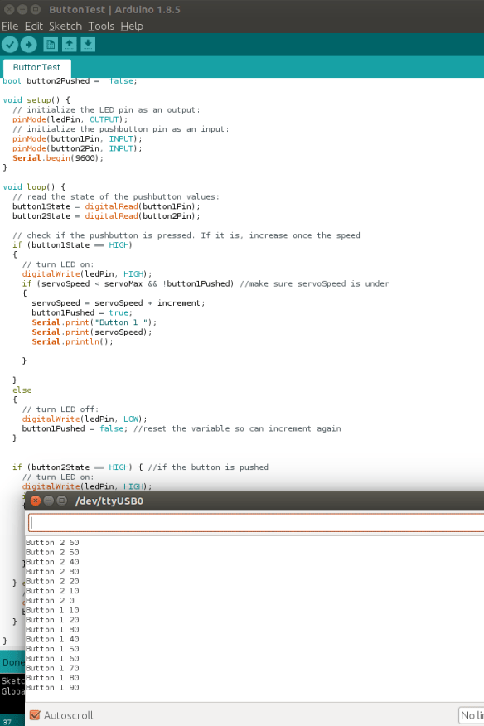Click serial output row 'Button 2 0'
This screenshot has height=726, width=484.
[50, 601]
